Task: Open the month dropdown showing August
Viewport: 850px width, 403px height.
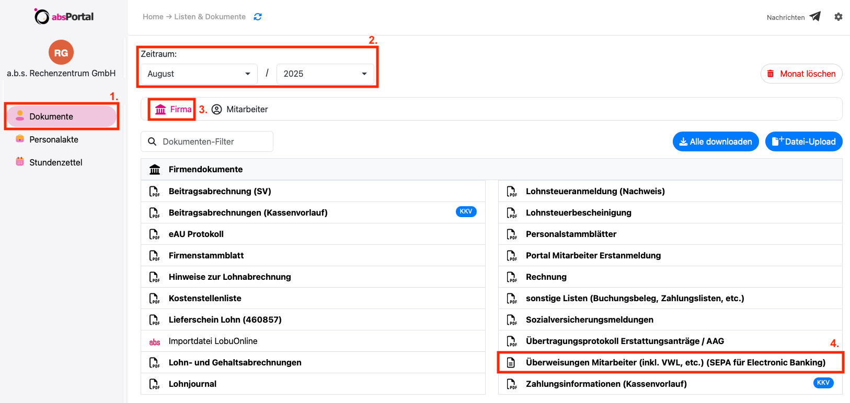Action: 199,74
